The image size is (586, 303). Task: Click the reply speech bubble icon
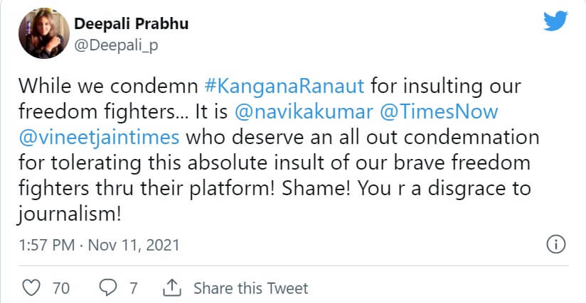(x=107, y=288)
